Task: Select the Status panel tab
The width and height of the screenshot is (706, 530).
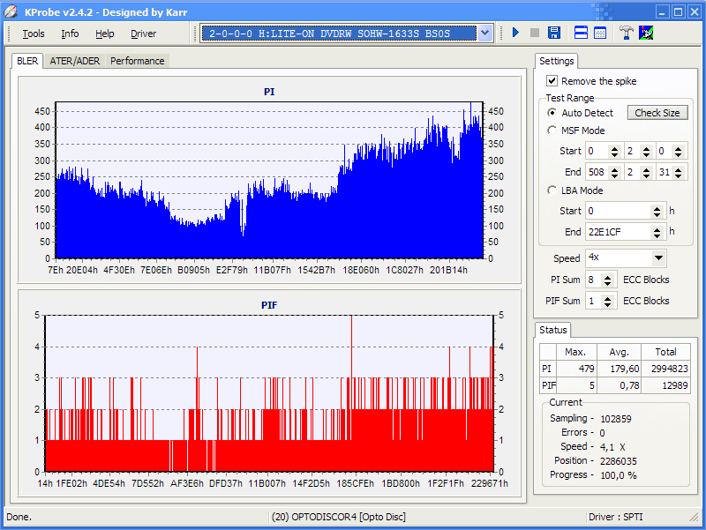Action: tap(553, 330)
